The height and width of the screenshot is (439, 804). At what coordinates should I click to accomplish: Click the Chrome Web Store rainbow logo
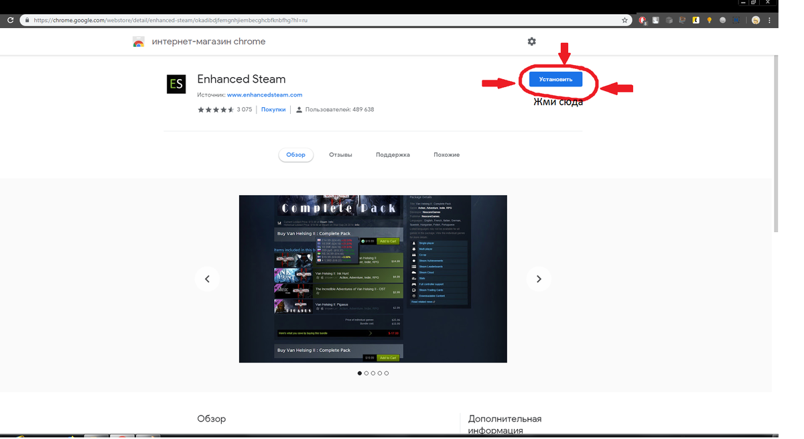139,42
